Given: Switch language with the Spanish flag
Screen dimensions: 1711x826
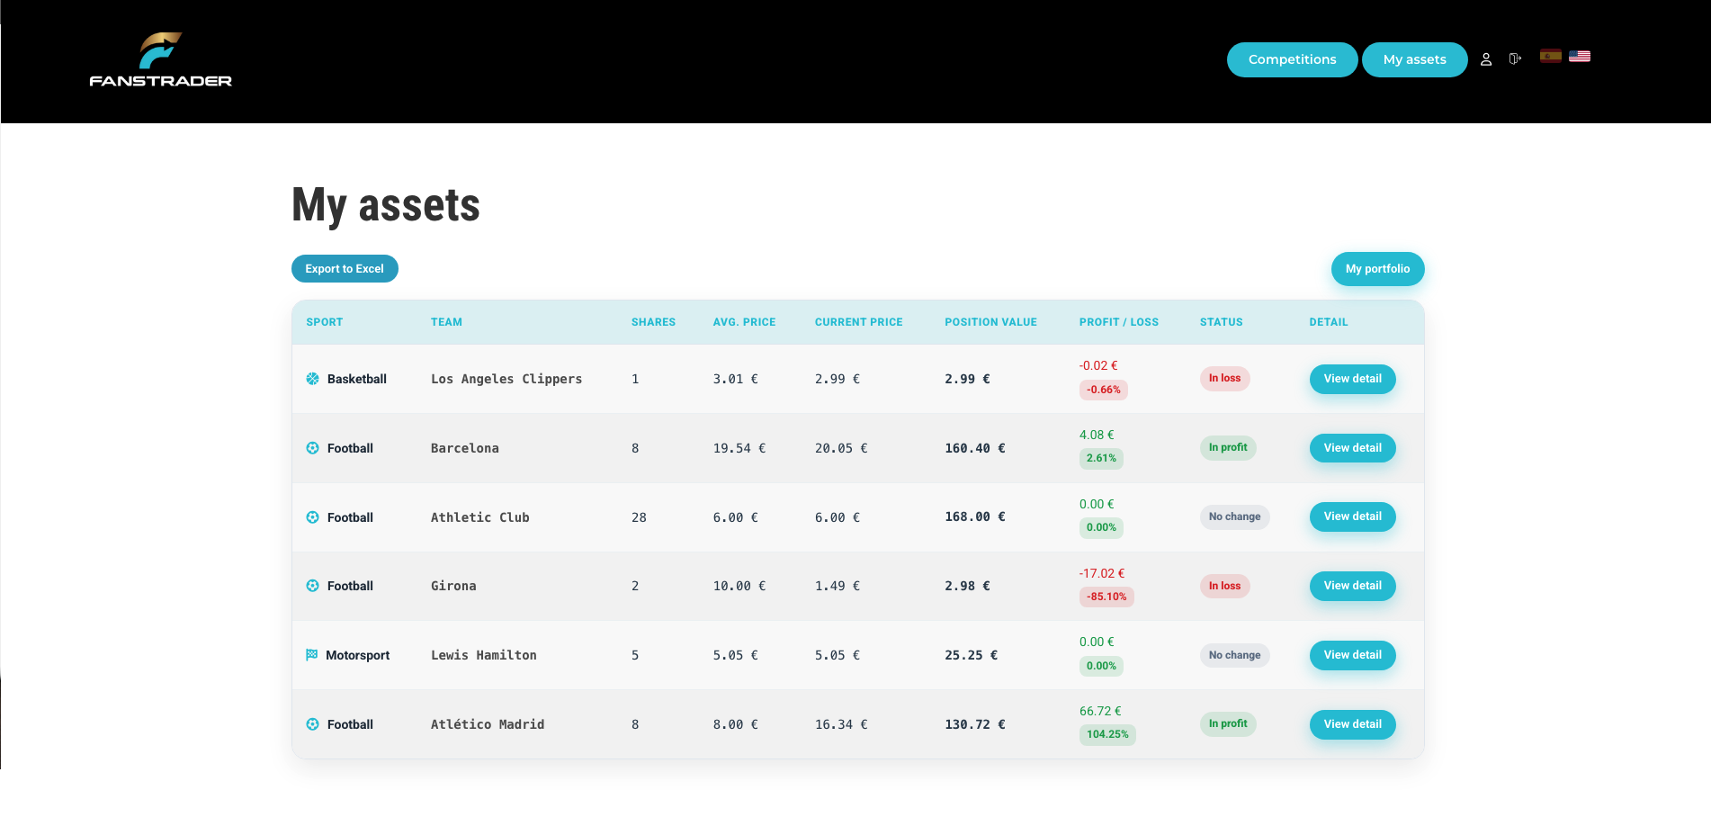Looking at the screenshot, I should coord(1551,56).
